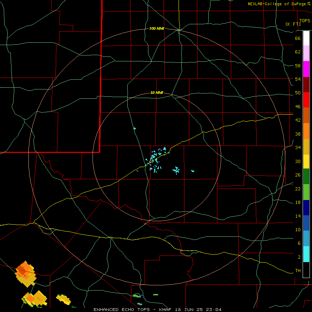
Task: Click the [K FT] units label
Action: 293,24
